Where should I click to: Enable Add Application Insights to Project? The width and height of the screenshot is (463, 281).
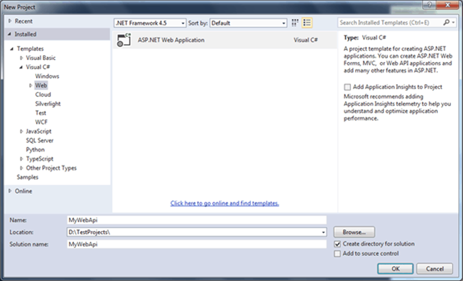[347, 87]
